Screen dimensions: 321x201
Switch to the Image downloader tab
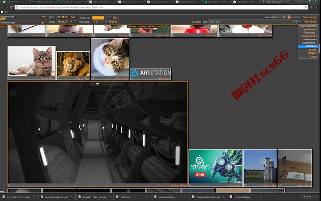(x=274, y=2)
